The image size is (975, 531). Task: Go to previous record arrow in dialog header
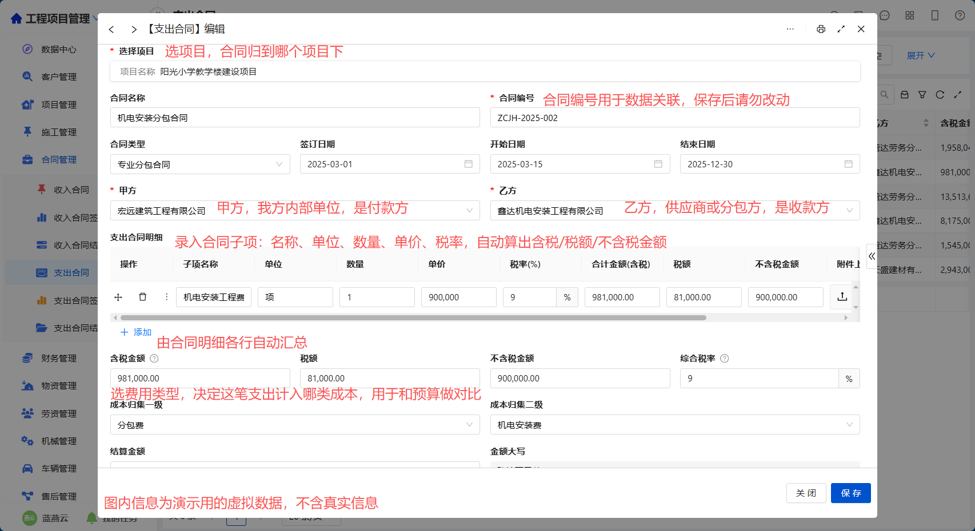tap(111, 29)
